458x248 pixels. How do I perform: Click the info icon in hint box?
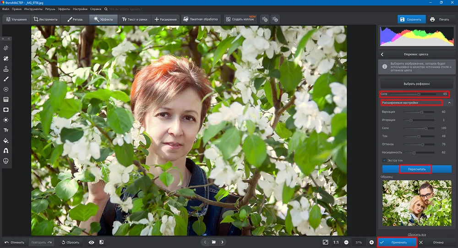(x=385, y=66)
